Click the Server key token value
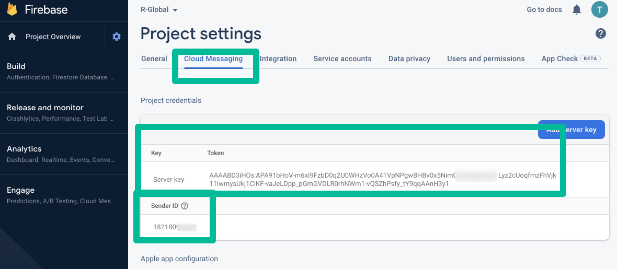This screenshot has height=269, width=617. point(382,179)
